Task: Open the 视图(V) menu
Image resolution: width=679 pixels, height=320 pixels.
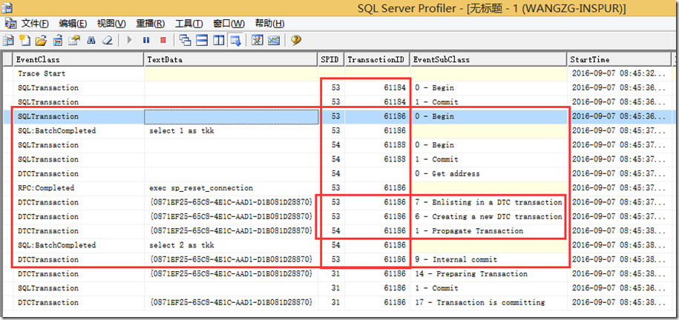Action: pyautogui.click(x=111, y=24)
